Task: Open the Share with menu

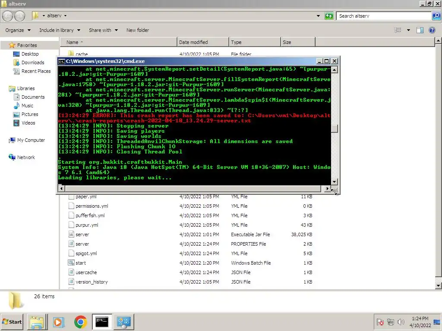Action: [x=103, y=30]
